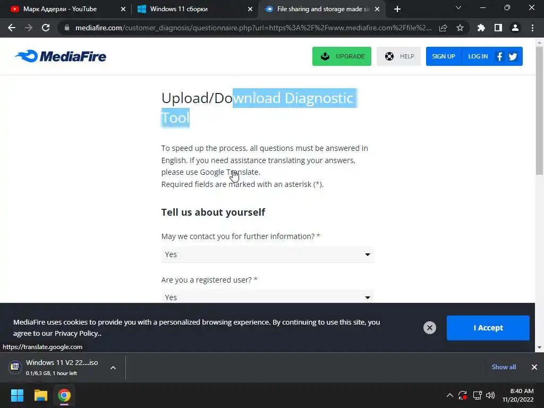This screenshot has height=408, width=544.
Task: Show hidden system tray icons
Action: [x=449, y=395]
